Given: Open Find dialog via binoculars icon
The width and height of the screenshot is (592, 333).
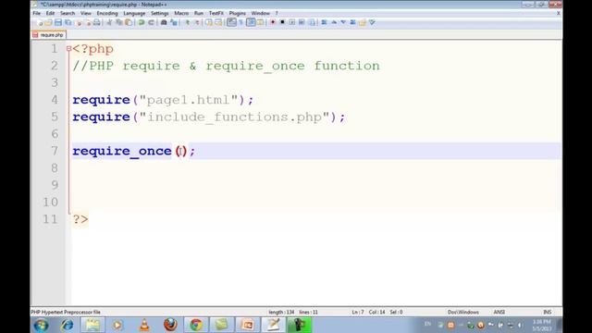Looking at the screenshot, I should point(164,22).
